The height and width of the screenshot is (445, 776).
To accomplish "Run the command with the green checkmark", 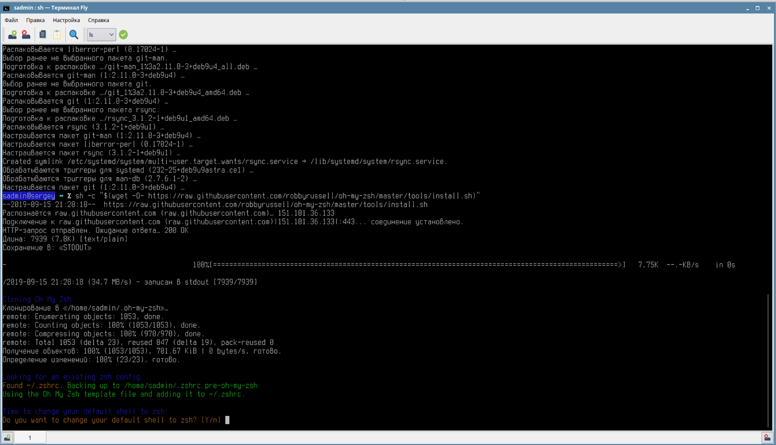I will pos(123,34).
